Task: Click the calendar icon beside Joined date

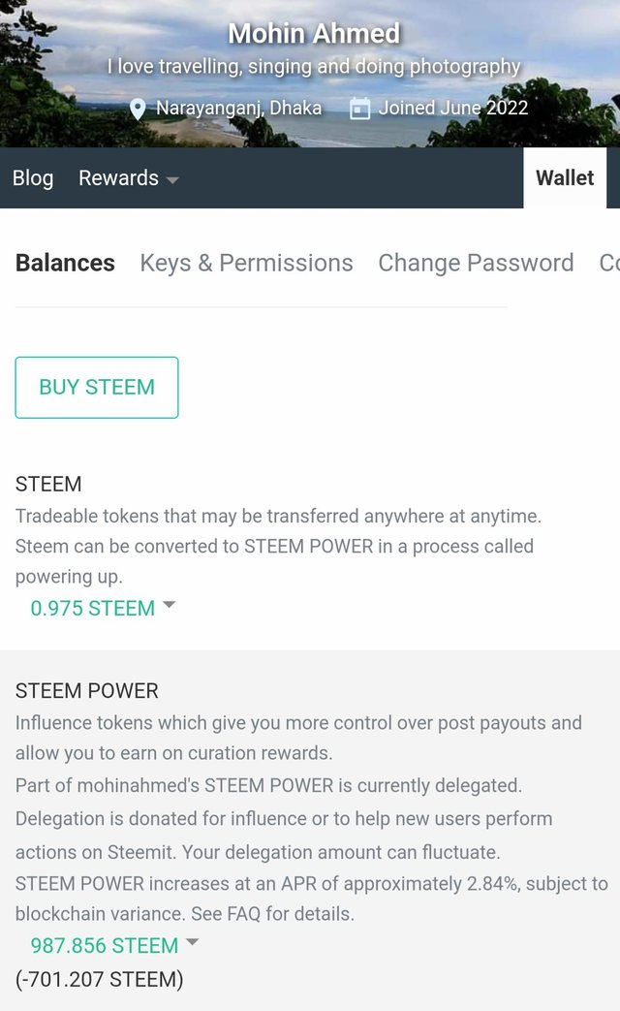Action: click(359, 108)
